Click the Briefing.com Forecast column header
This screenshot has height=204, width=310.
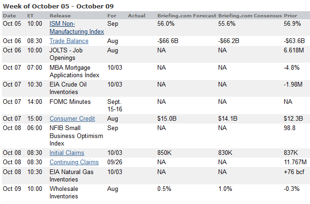tap(187, 15)
